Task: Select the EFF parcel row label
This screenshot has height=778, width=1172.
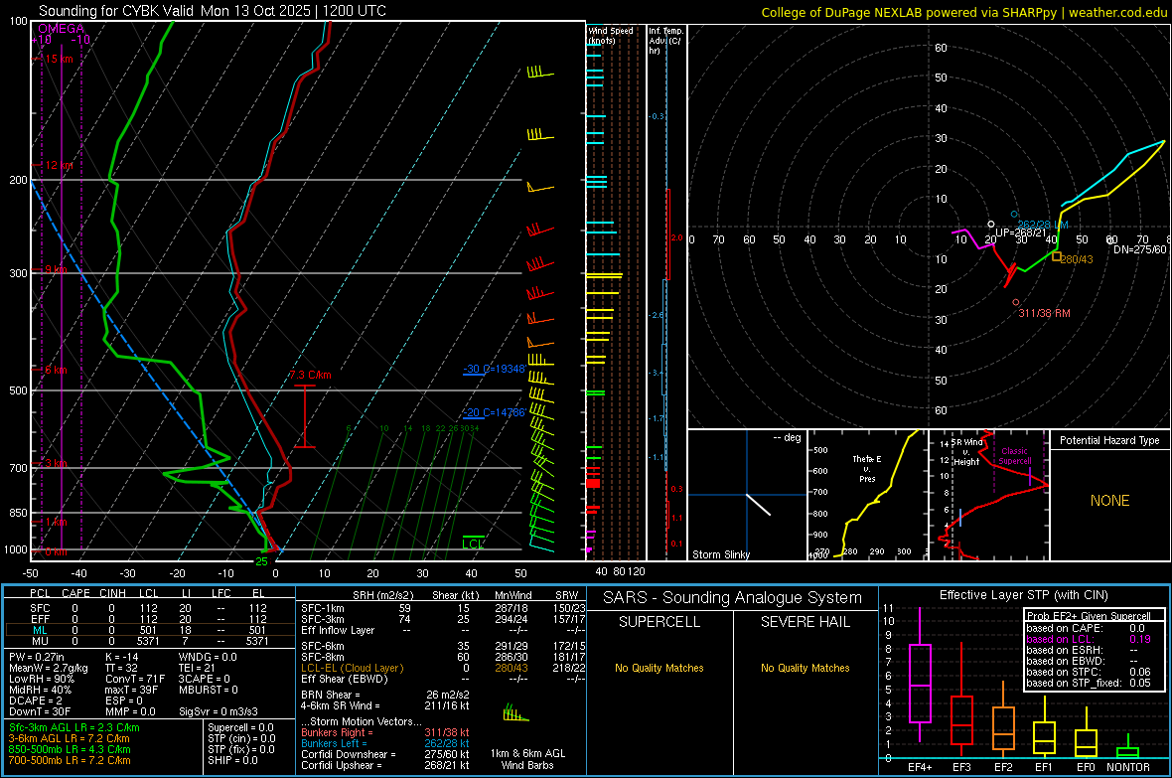Action: (x=40, y=619)
